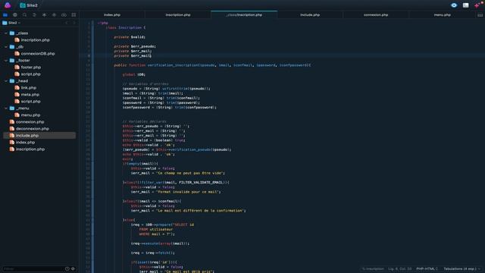Image resolution: width=485 pixels, height=273 pixels.
Task: Select script.php under _head folder
Action: coord(30,101)
